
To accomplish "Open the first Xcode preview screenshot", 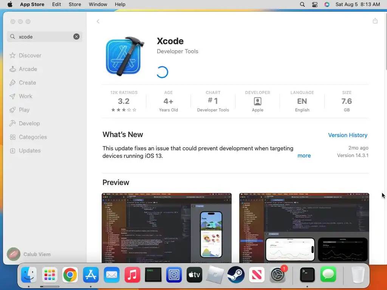I will click(x=167, y=228).
